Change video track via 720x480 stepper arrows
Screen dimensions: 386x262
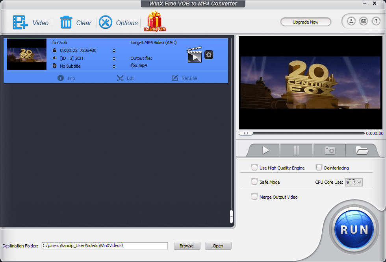[x=114, y=51]
